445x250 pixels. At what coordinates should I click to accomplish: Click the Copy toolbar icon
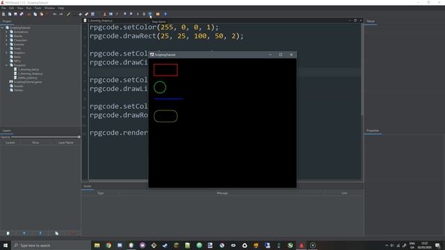coord(35,14)
